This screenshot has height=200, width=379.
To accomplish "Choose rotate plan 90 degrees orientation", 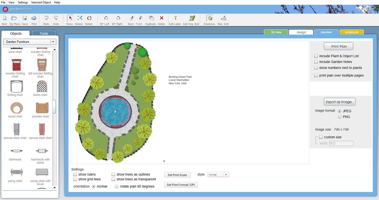I will tap(117, 186).
